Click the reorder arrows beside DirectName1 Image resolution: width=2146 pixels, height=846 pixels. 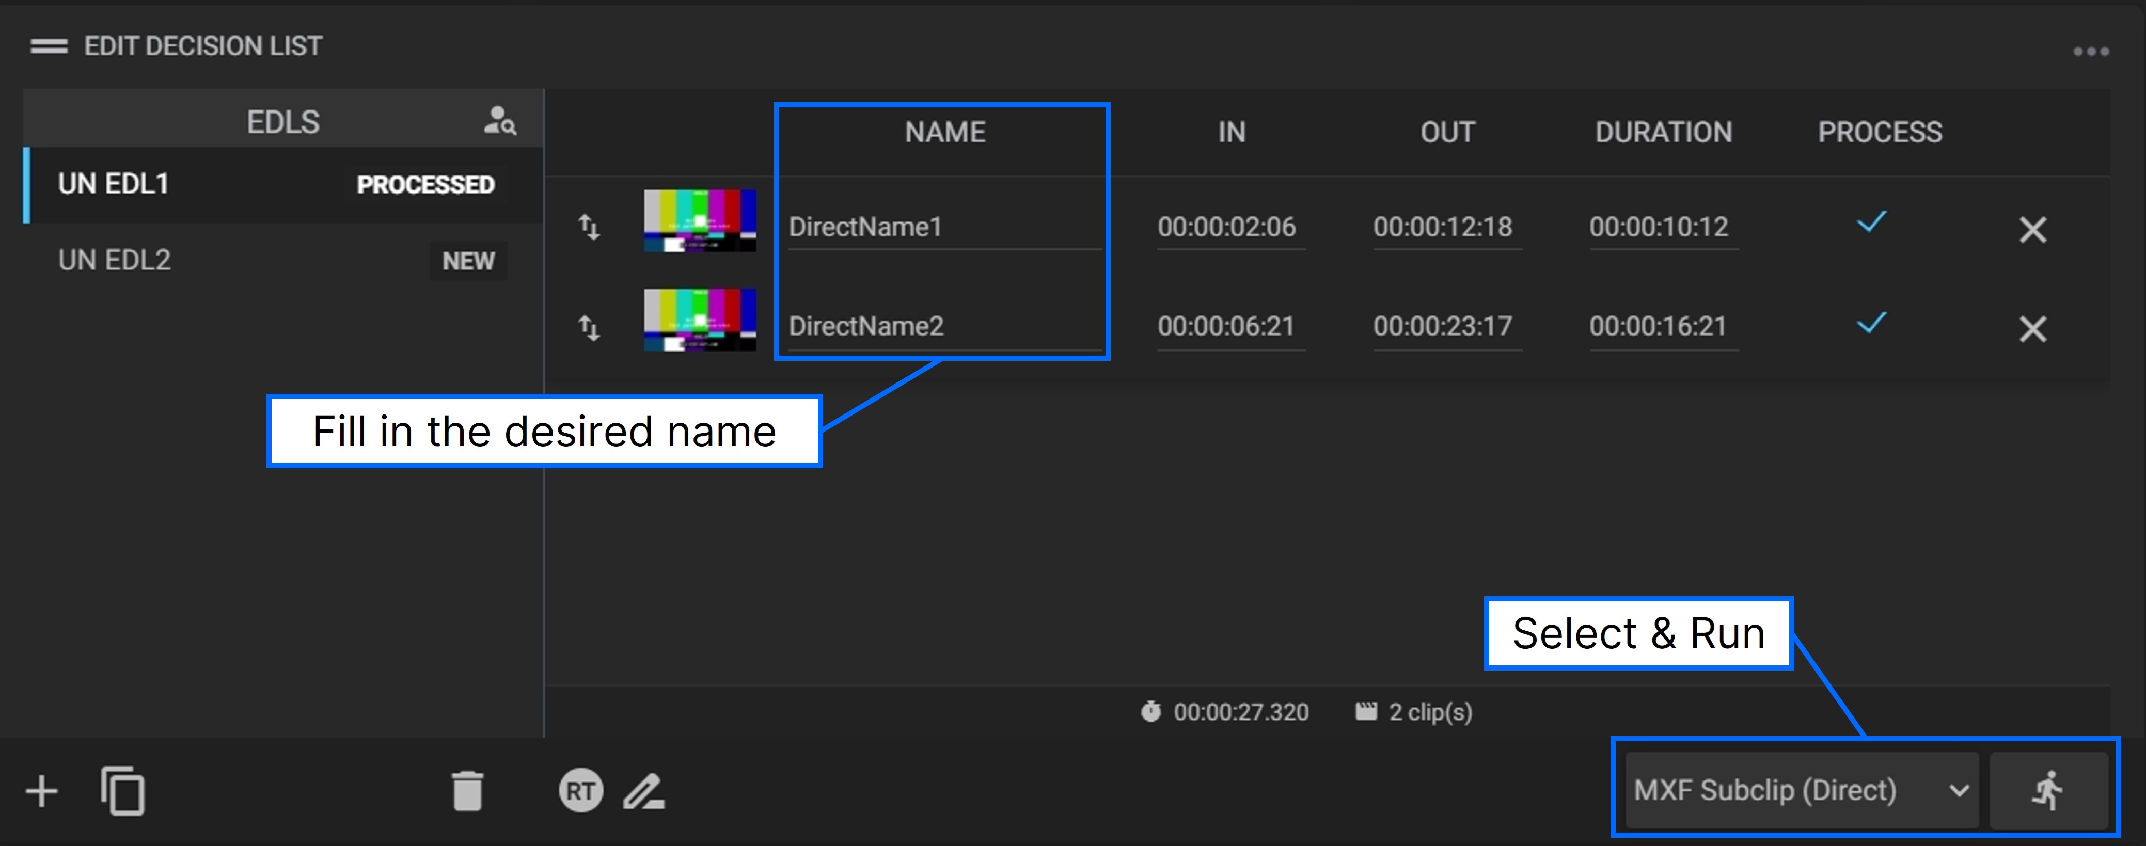point(589,227)
